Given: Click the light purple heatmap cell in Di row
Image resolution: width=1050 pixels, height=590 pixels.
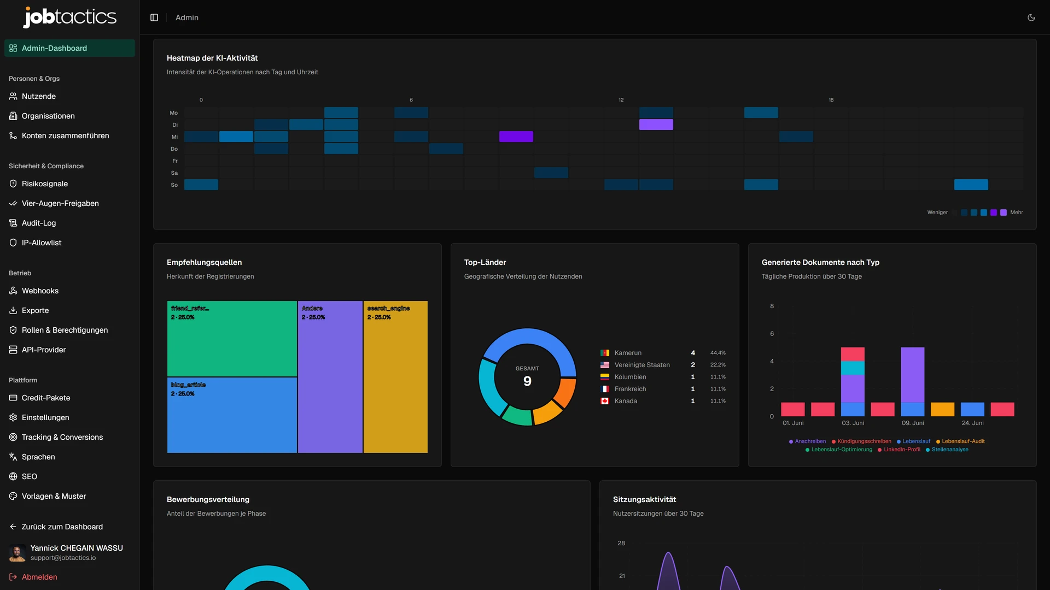Looking at the screenshot, I should coord(656,125).
